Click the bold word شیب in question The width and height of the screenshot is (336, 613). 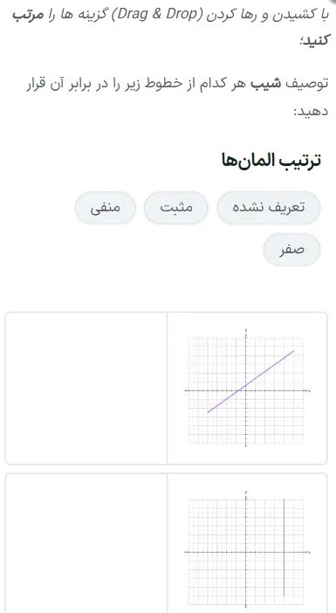260,83
